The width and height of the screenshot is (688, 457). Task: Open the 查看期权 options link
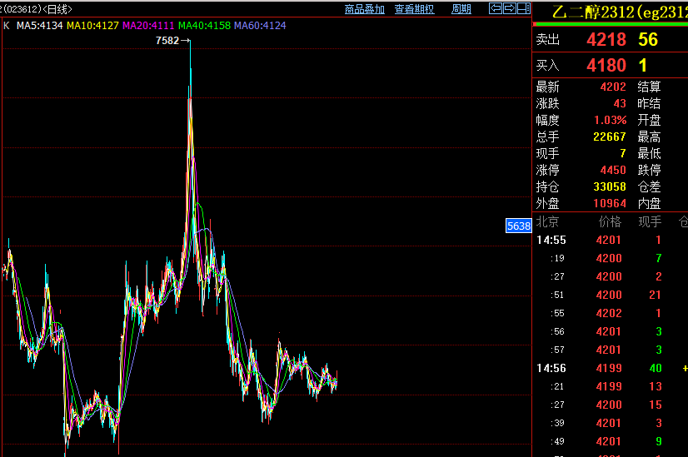click(414, 9)
